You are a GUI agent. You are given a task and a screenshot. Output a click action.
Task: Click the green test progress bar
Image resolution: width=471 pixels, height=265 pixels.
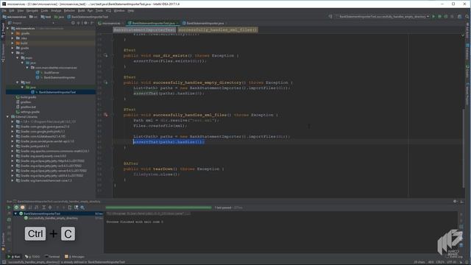(x=158, y=208)
